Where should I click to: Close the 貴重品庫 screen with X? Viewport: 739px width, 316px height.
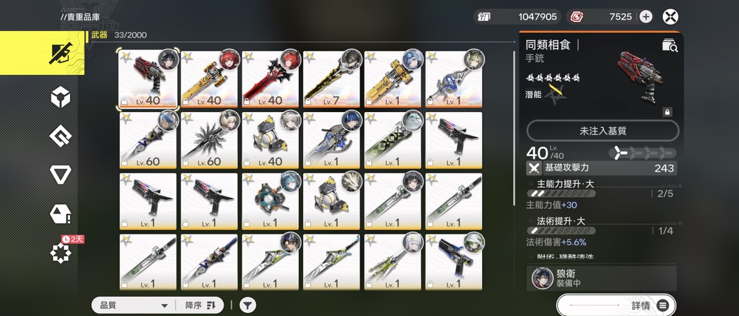pyautogui.click(x=670, y=17)
